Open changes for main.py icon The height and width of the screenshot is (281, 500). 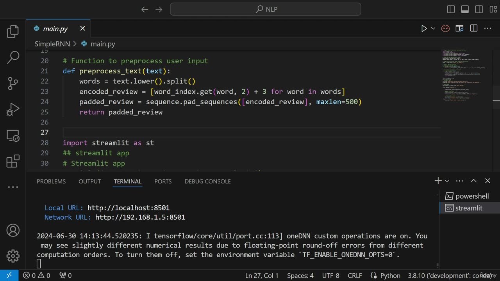pos(459,28)
